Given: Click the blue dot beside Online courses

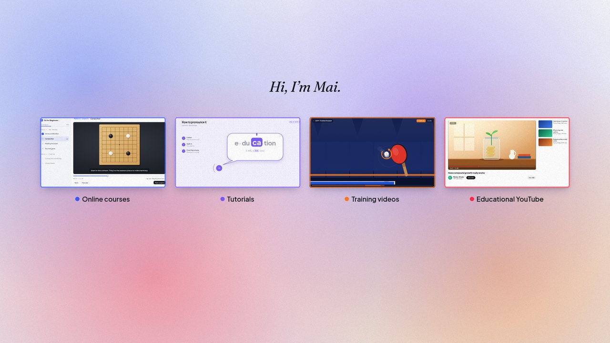Looking at the screenshot, I should [x=77, y=199].
